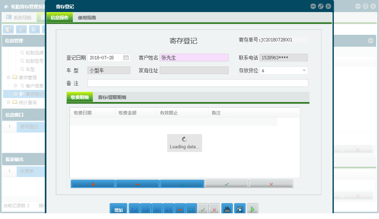Click the green run arrow icon
The width and height of the screenshot is (379, 219).
pos(252,209)
